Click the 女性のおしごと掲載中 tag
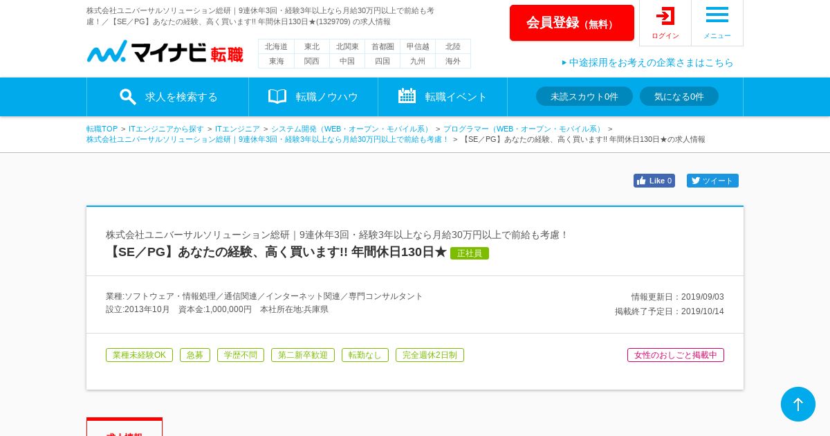The height and width of the screenshot is (436, 830). (x=676, y=355)
